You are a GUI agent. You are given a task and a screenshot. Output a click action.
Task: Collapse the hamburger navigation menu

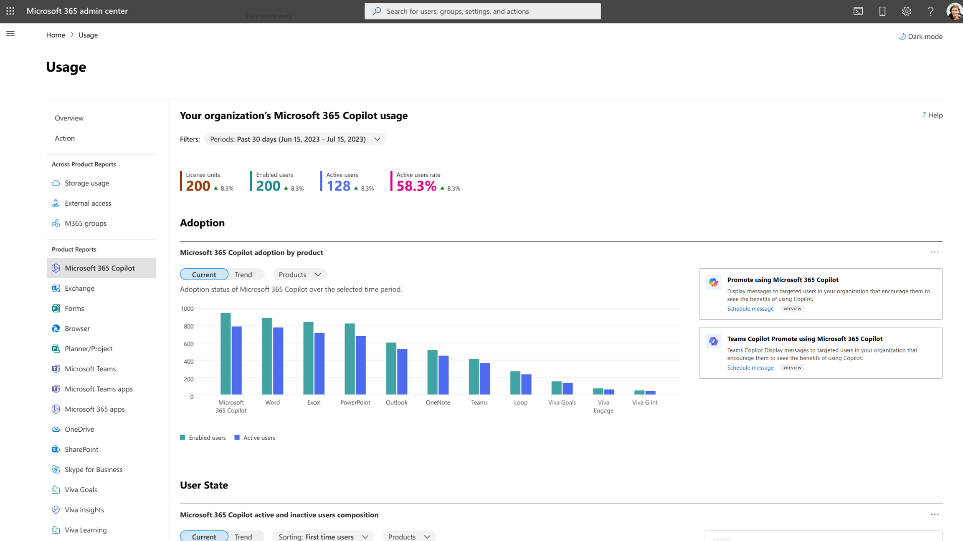10,34
